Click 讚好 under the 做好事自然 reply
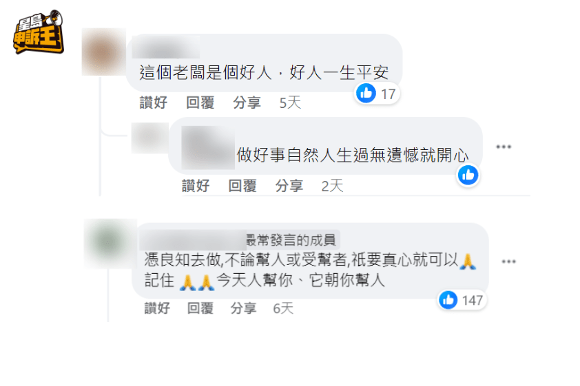The image size is (580, 386). click(x=196, y=185)
